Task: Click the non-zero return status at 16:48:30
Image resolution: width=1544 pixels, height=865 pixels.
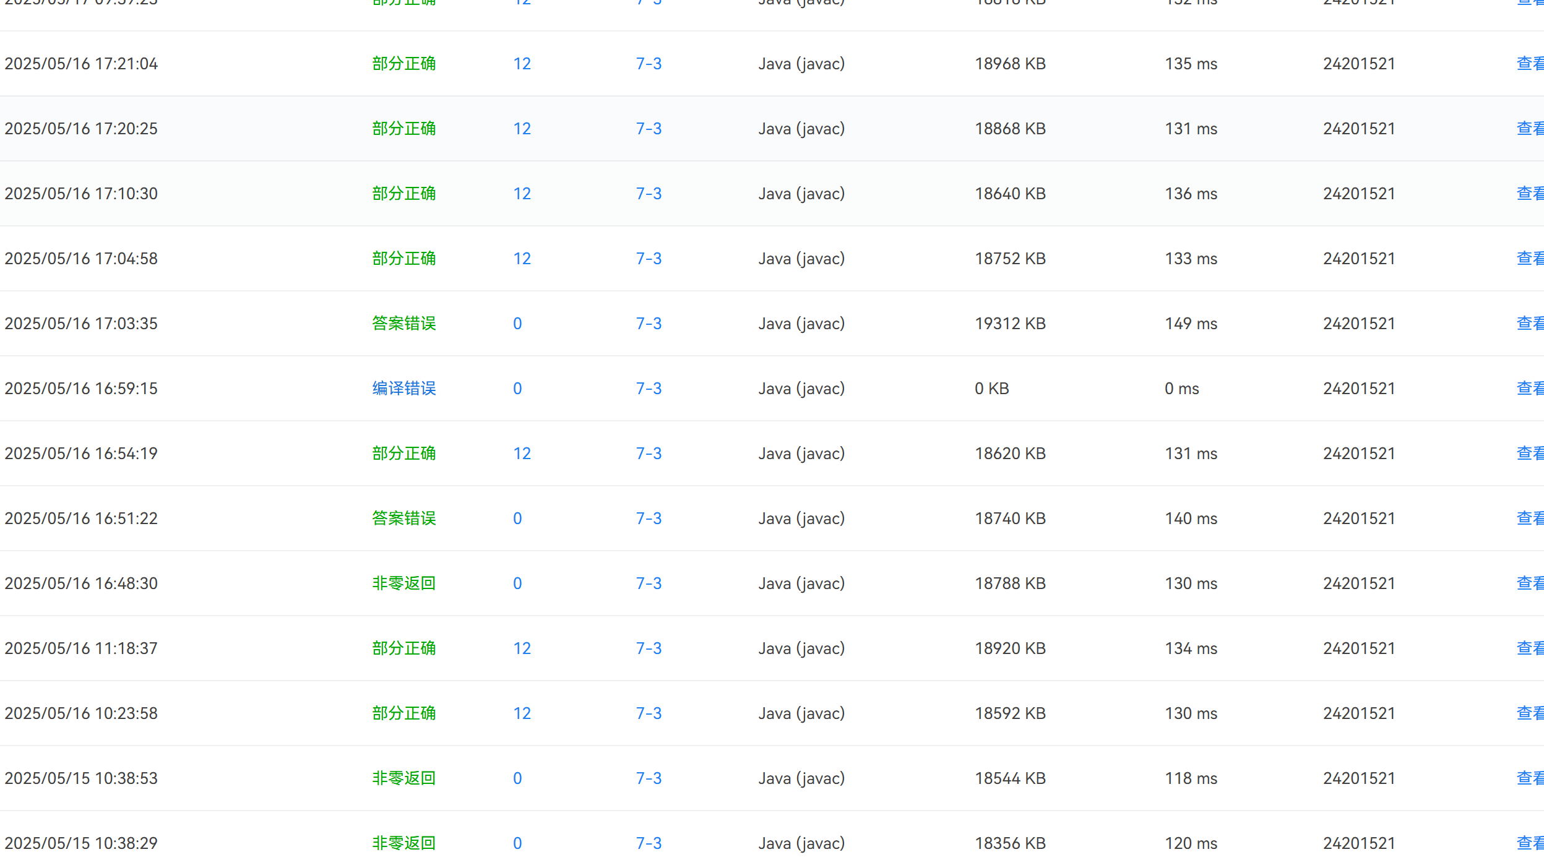Action: [403, 583]
